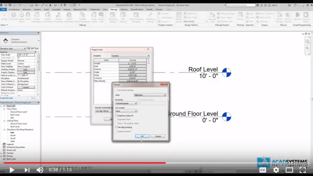The height and width of the screenshot is (176, 313).
Task: Open Units dropdown showing Millimeters
Action: tap(150, 95)
